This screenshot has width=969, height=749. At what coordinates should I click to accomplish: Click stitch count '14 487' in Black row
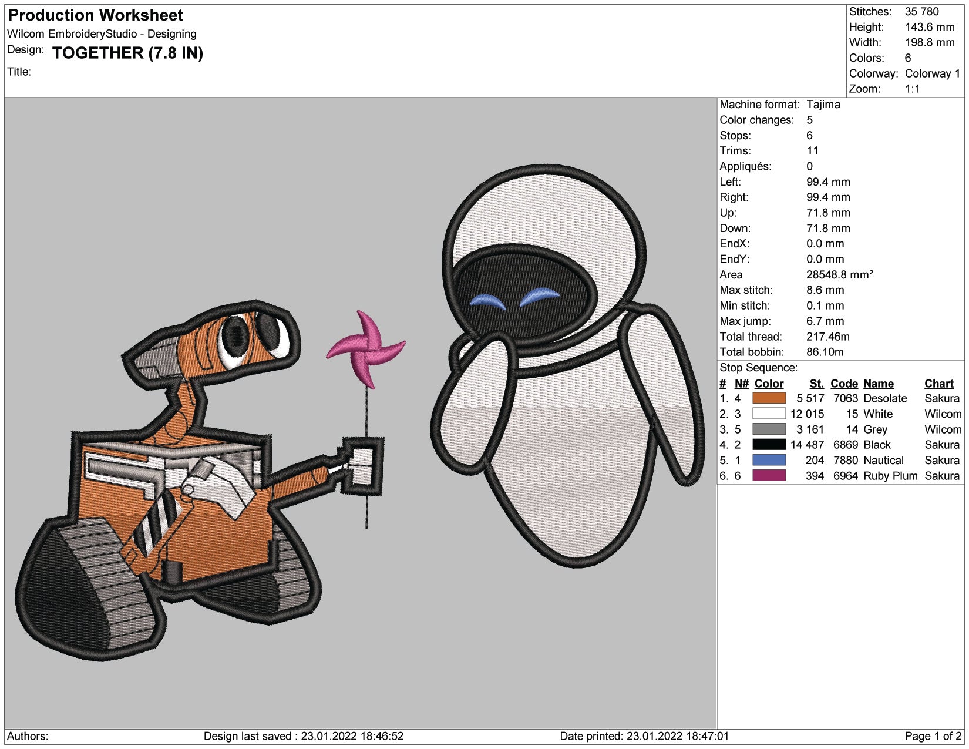(x=807, y=445)
